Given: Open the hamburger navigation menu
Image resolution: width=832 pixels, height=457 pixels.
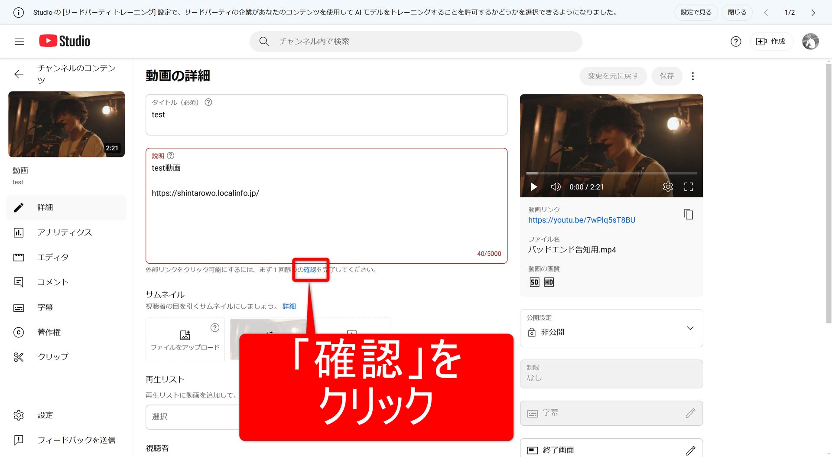Looking at the screenshot, I should point(19,41).
